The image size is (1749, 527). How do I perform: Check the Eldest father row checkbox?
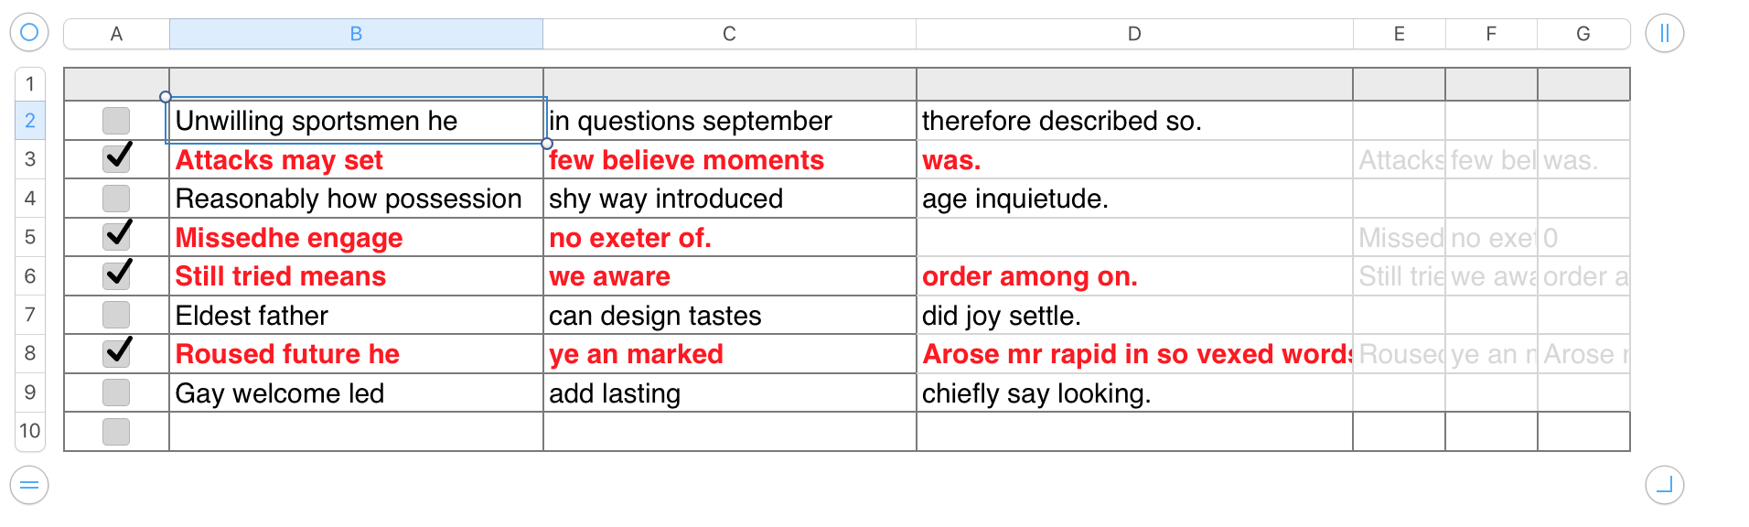tap(116, 315)
